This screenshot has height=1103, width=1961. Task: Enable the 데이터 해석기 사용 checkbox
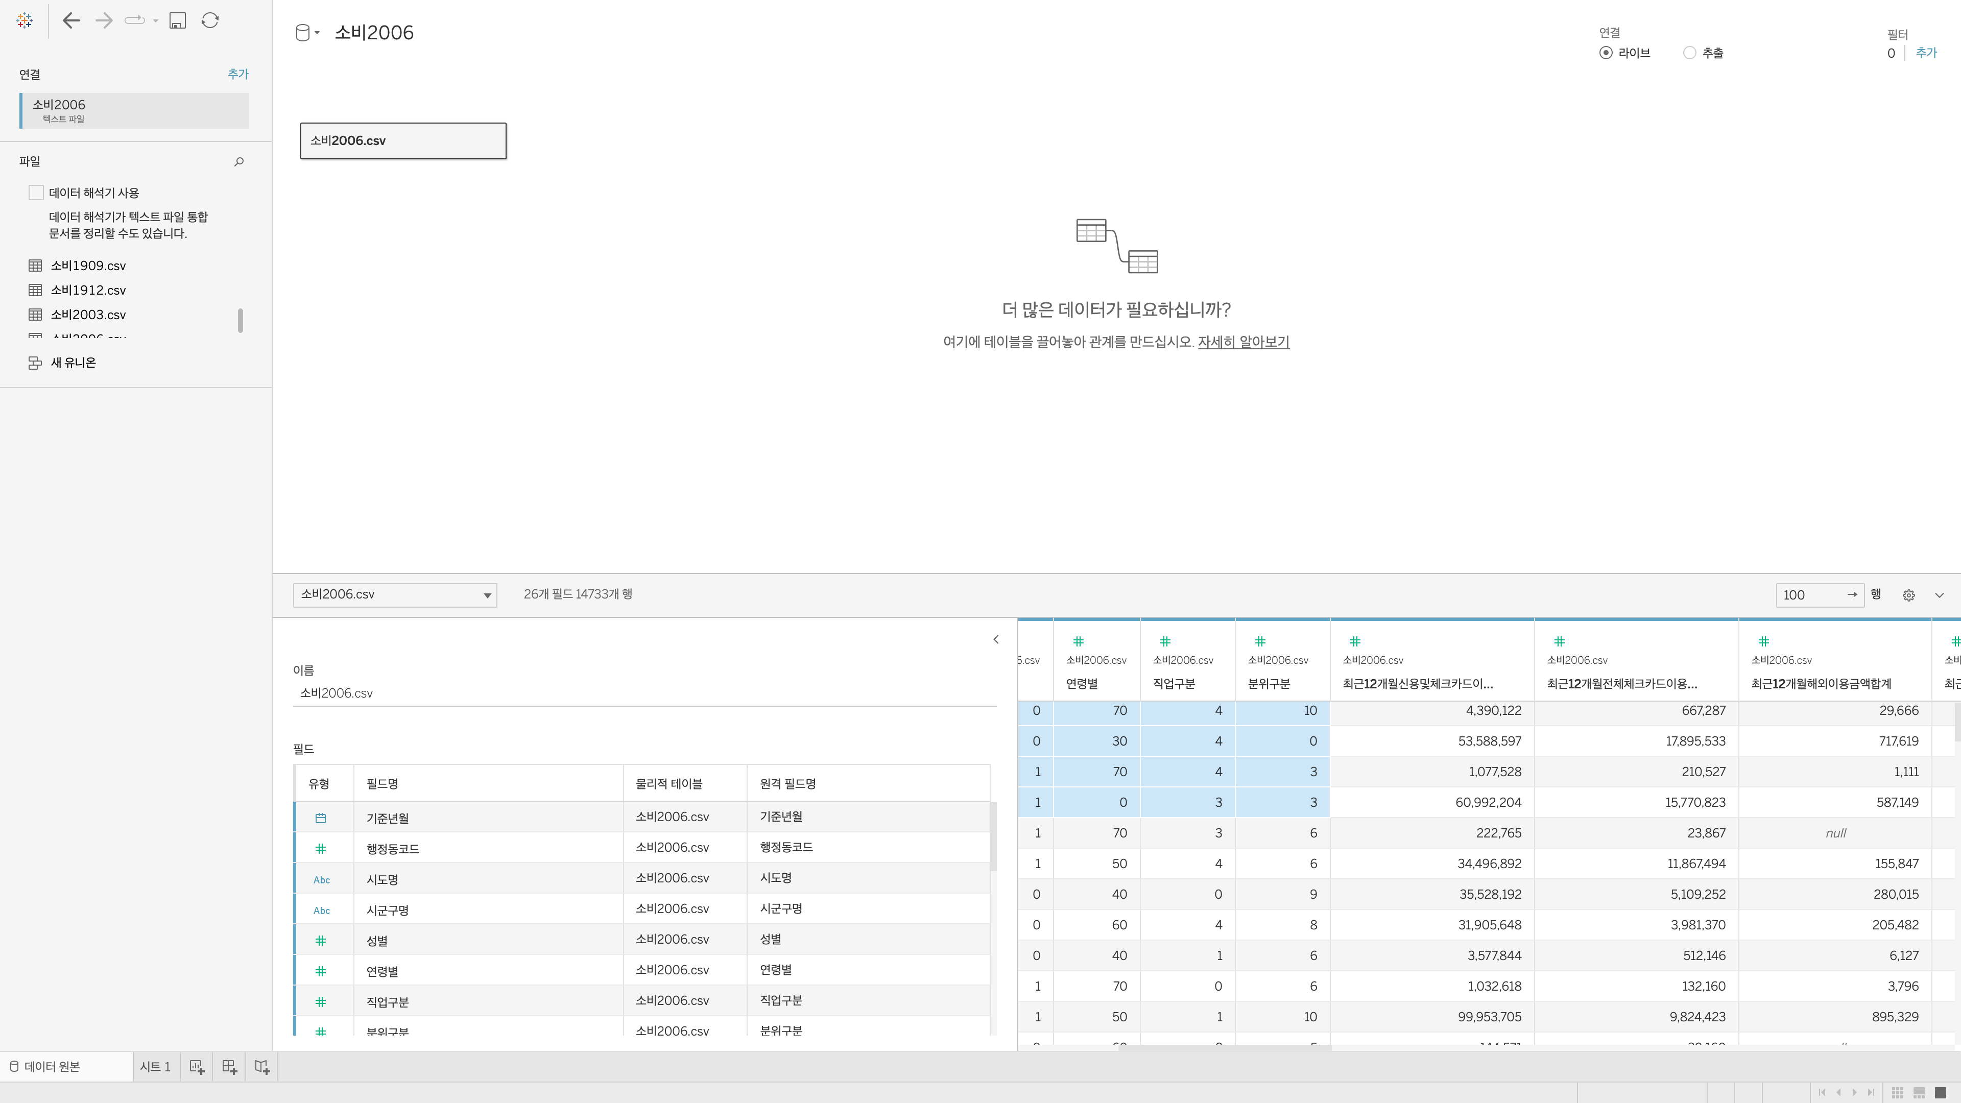tap(36, 193)
